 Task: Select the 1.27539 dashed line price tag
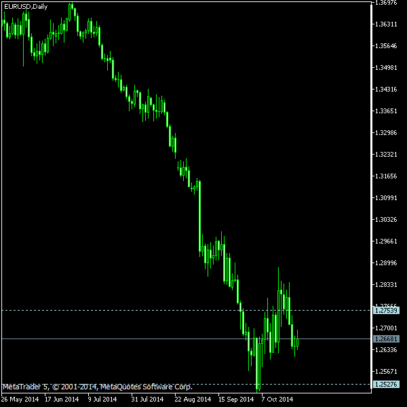coord(386,311)
